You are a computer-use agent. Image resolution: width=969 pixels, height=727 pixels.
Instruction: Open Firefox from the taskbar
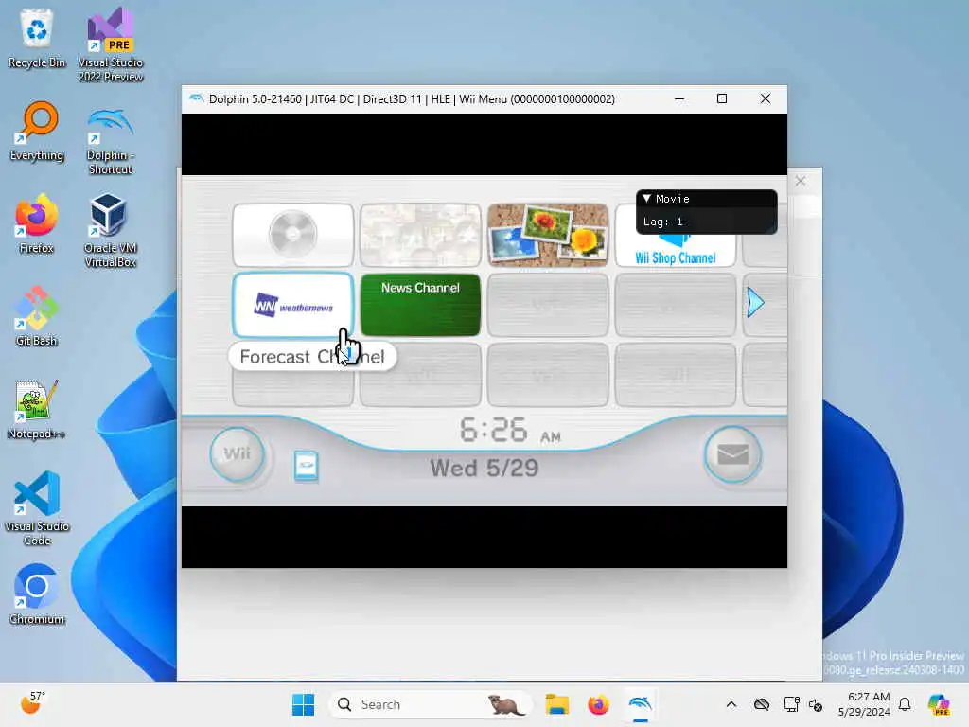[598, 704]
